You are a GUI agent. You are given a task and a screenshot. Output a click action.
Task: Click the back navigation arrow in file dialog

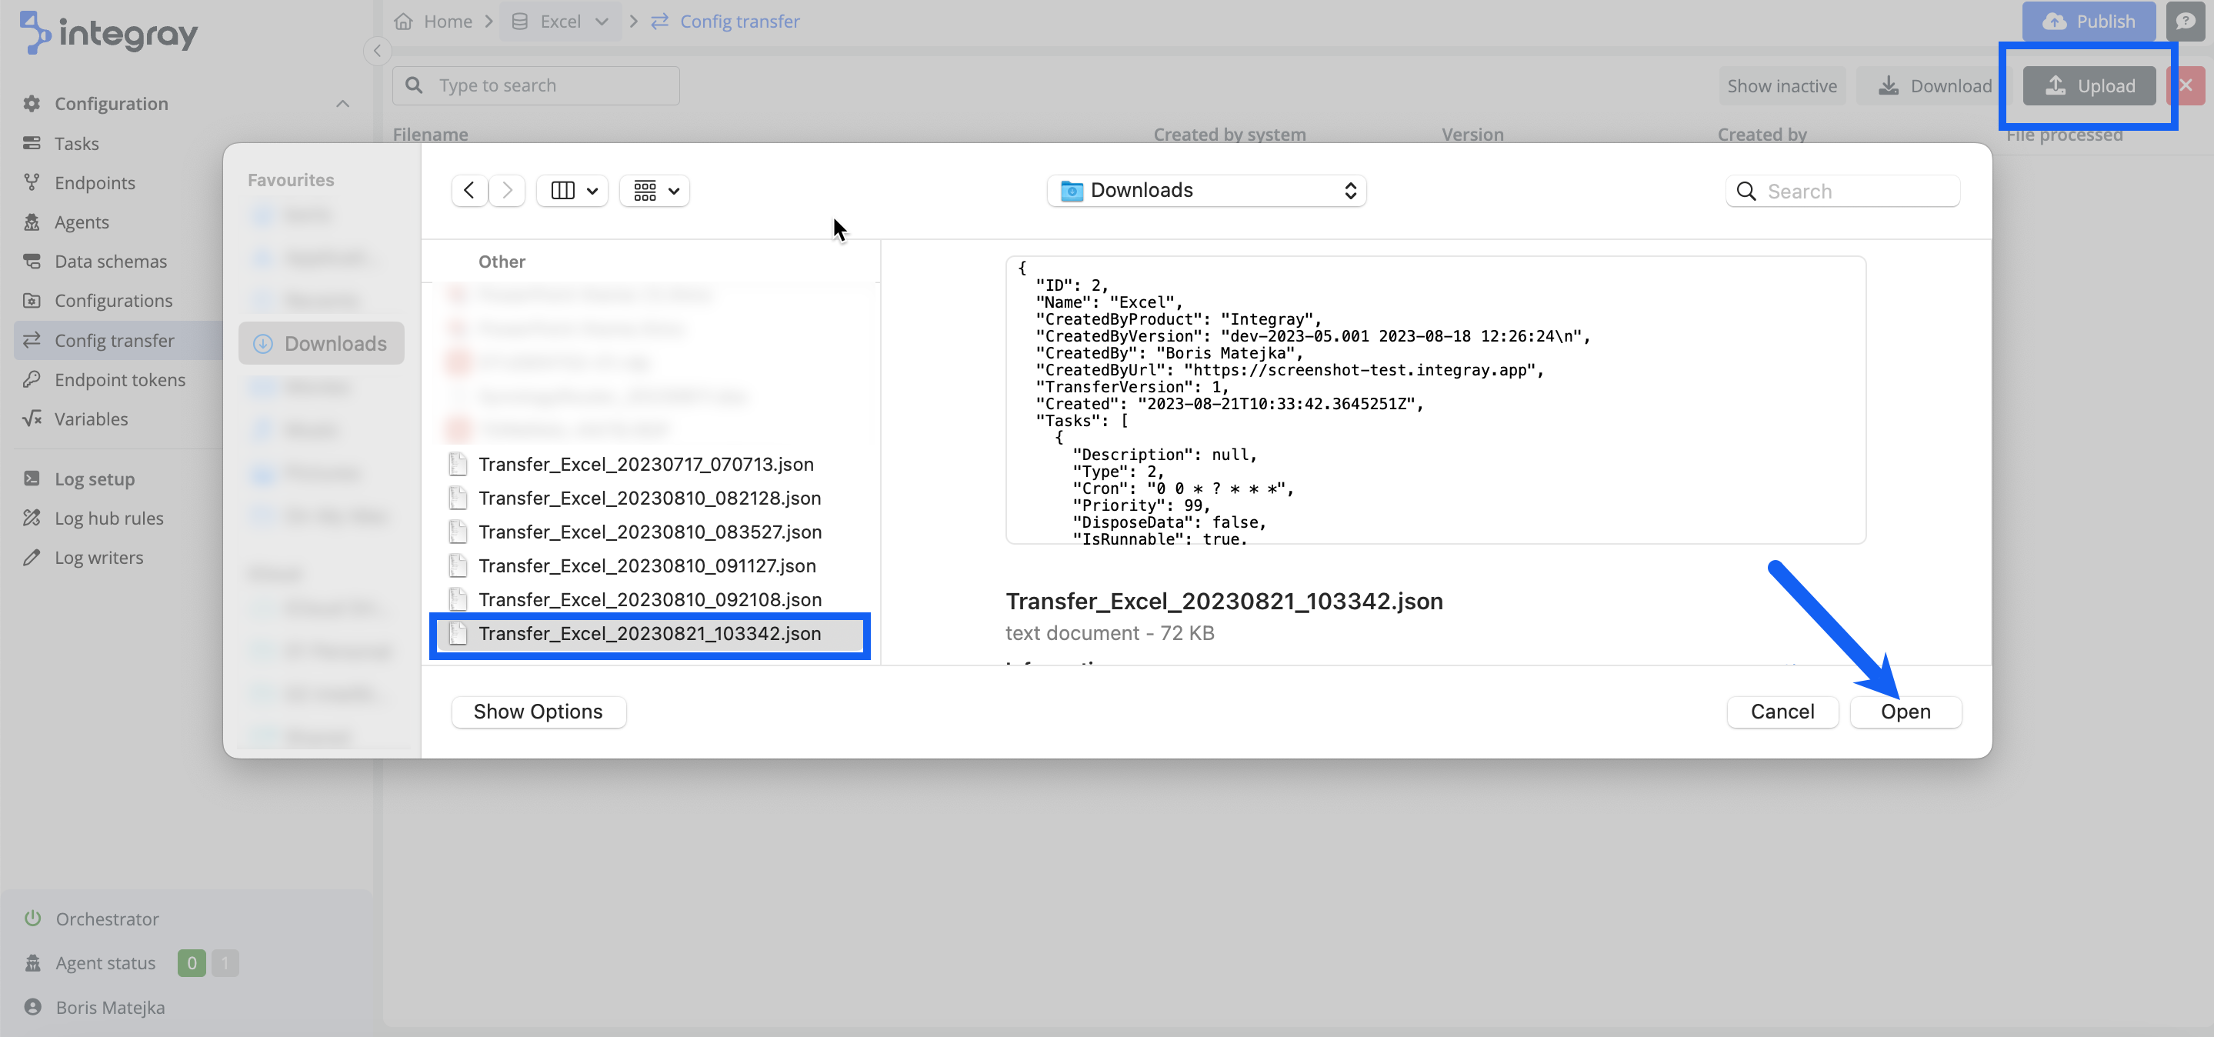(469, 190)
